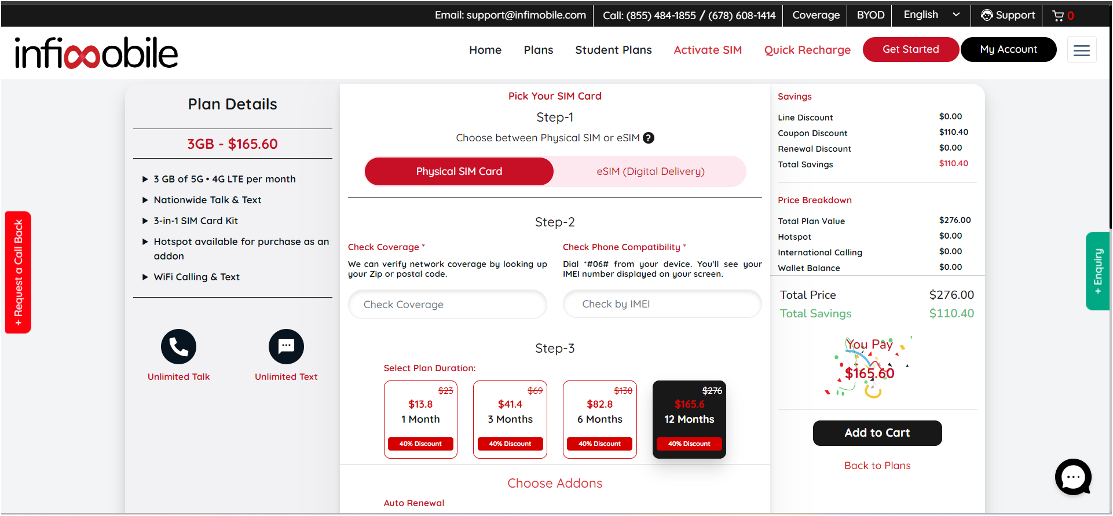
Task: Open the BYOD top bar link
Action: [x=870, y=15]
